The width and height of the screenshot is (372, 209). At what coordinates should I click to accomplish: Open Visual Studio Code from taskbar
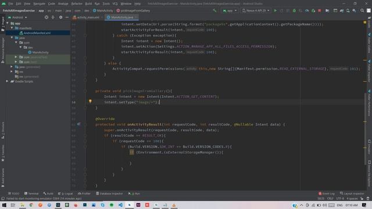[x=120, y=205]
